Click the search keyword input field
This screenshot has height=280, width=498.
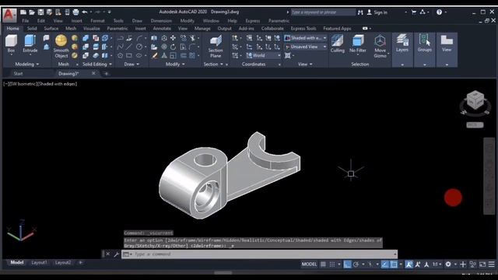coord(323,12)
